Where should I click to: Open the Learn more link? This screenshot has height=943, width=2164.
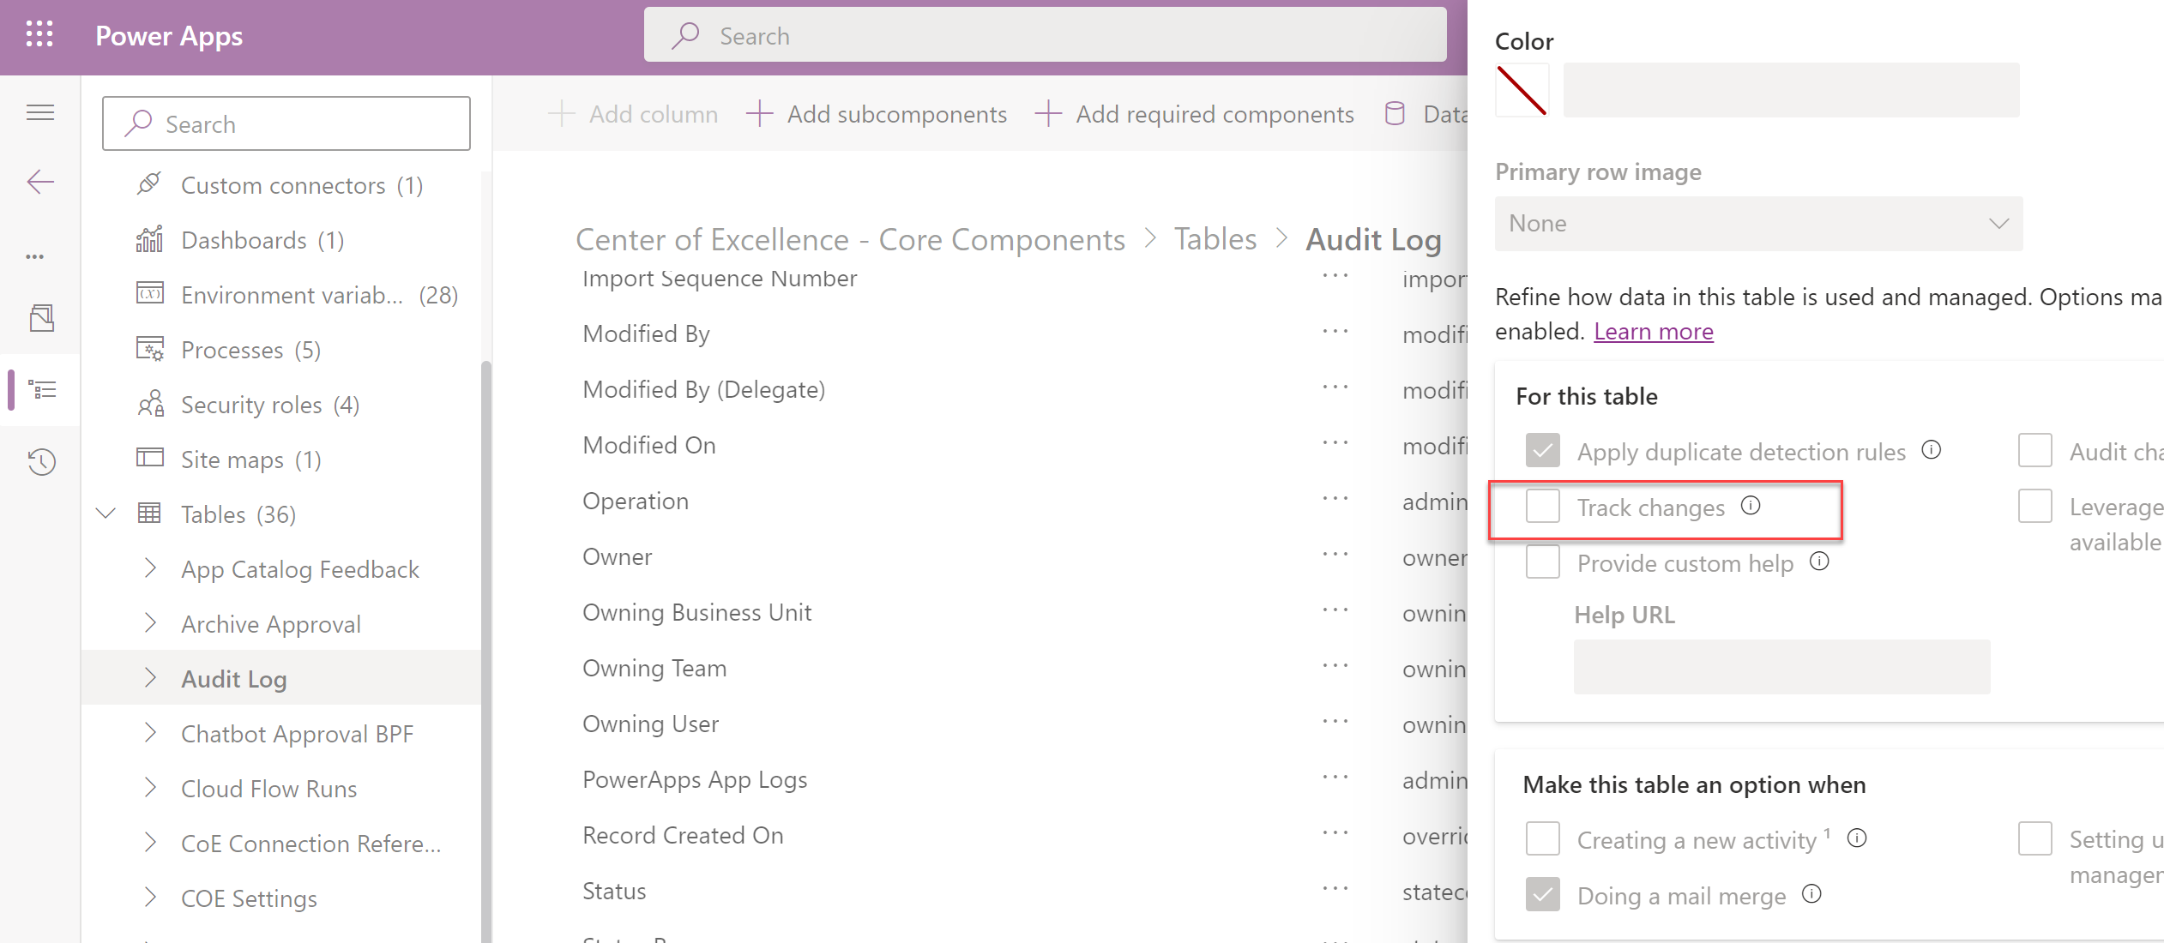(x=1653, y=332)
